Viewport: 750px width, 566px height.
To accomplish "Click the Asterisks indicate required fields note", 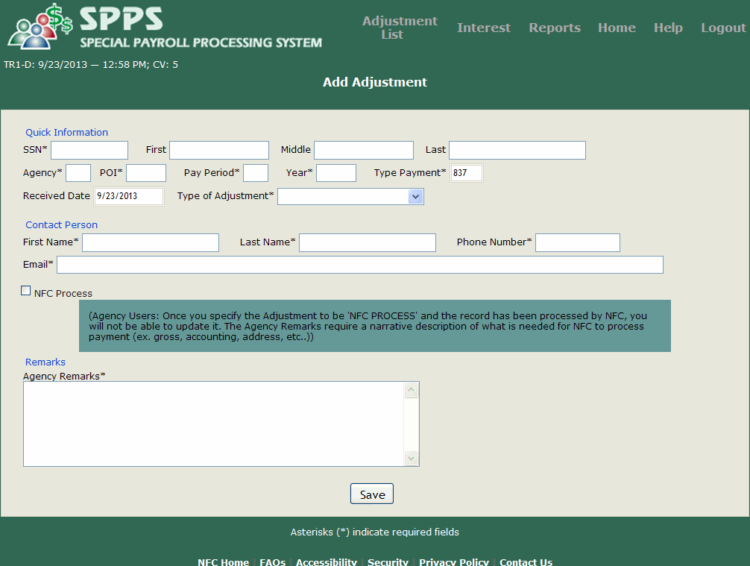I will 374,532.
